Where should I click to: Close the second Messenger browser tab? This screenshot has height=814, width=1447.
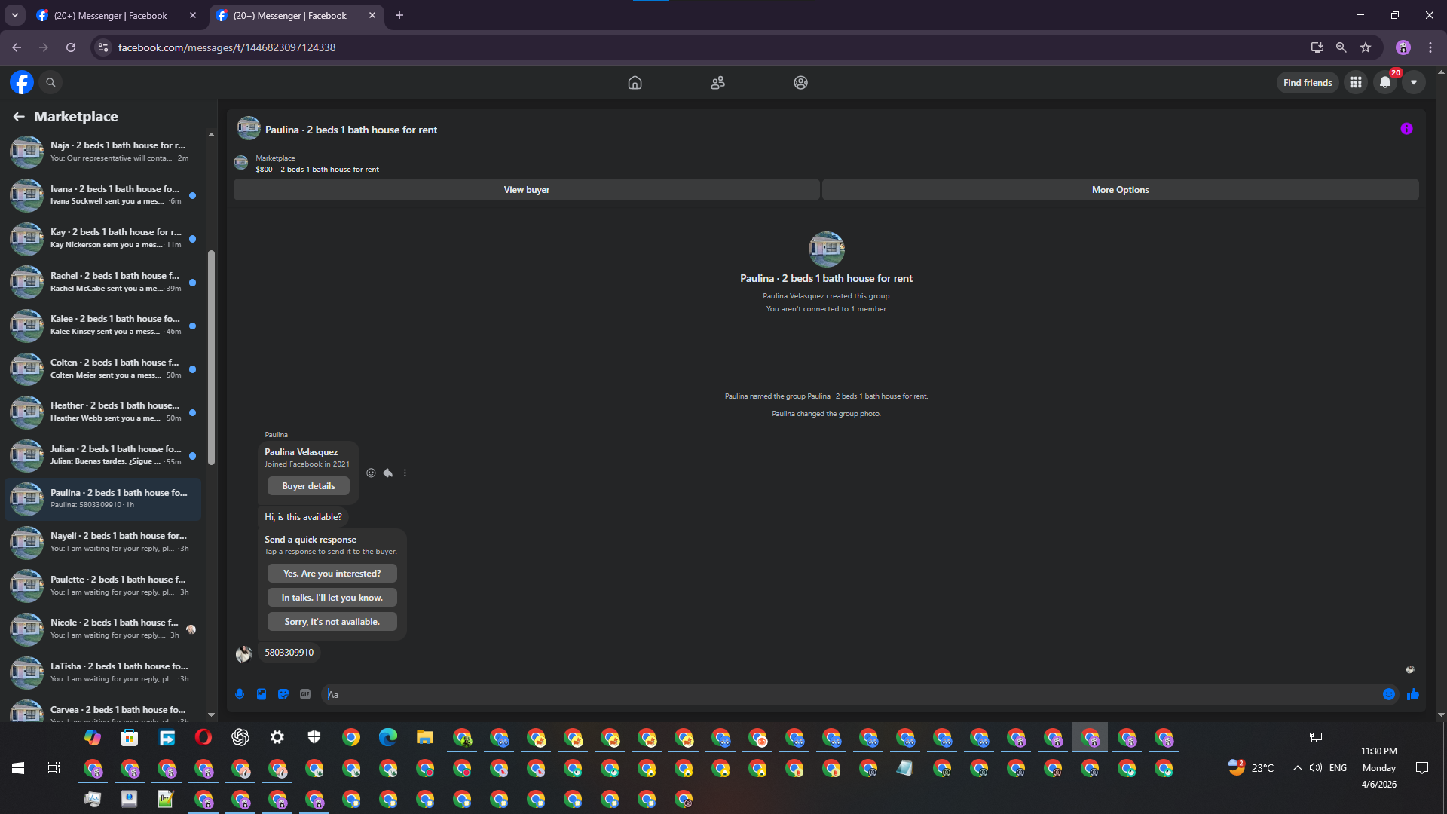tap(372, 15)
